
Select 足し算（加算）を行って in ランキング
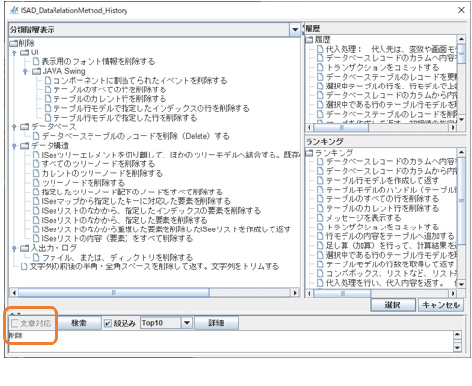tap(391, 246)
